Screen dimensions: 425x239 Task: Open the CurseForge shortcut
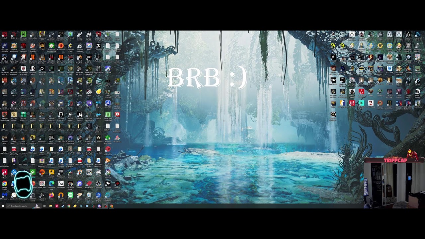pos(98,47)
